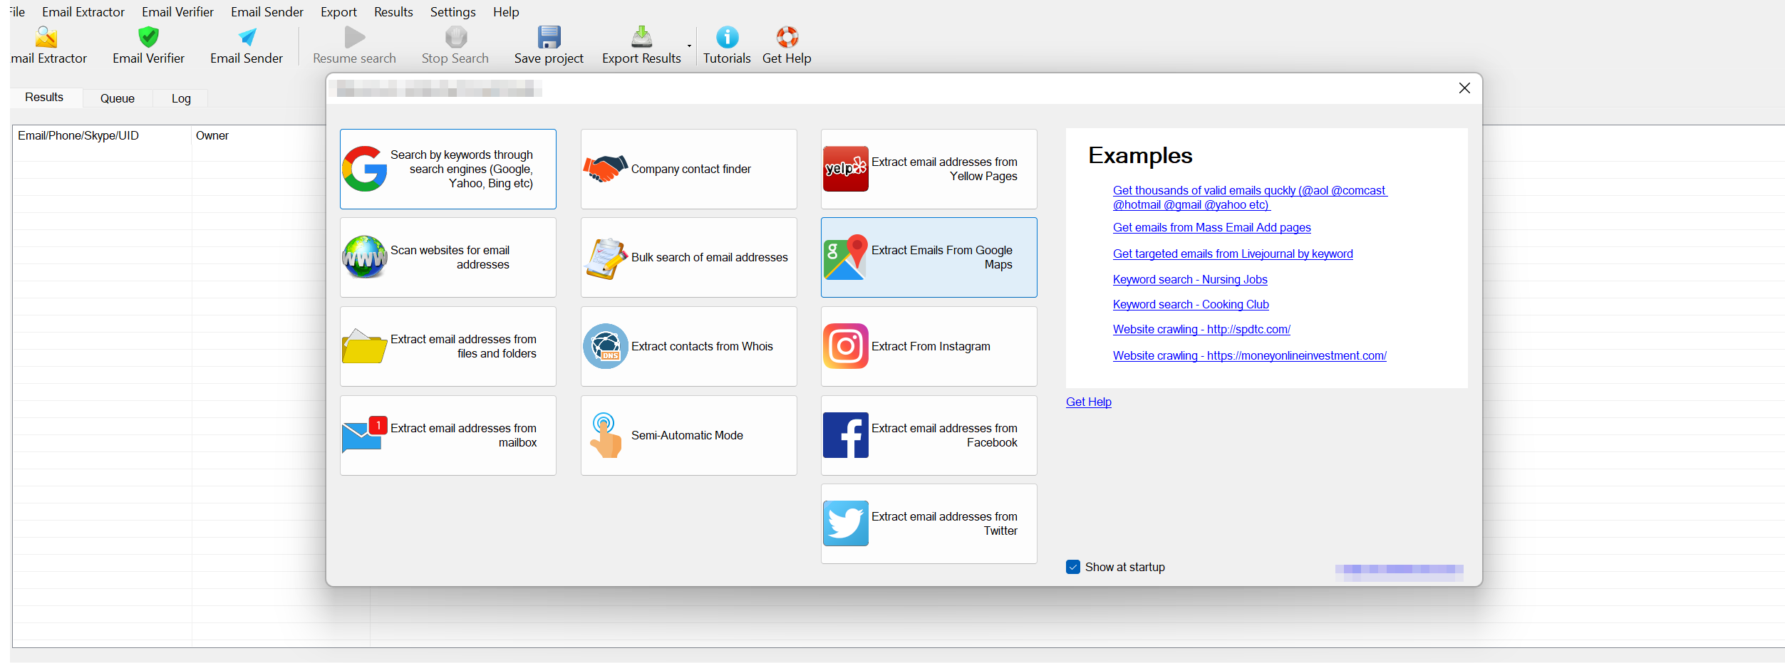Select Extract email addresses from Twitter
The height and width of the screenshot is (663, 1785).
[x=928, y=523]
